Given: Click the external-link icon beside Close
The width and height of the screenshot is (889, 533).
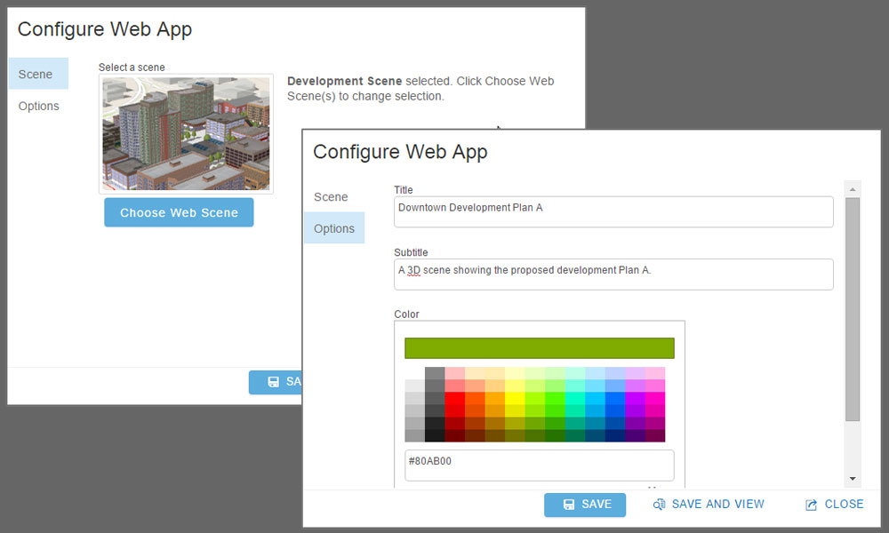Looking at the screenshot, I should pos(810,504).
